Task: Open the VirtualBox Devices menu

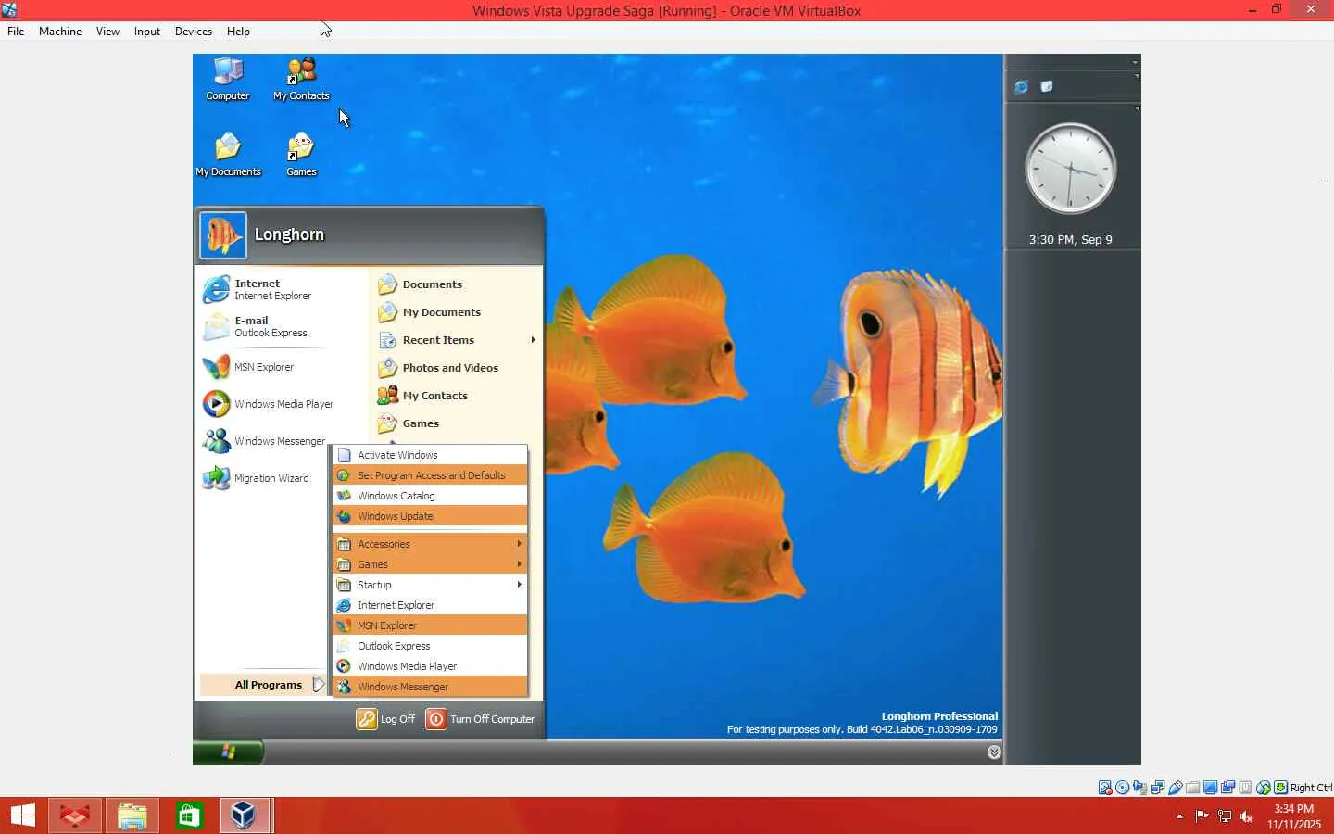Action: [x=194, y=32]
